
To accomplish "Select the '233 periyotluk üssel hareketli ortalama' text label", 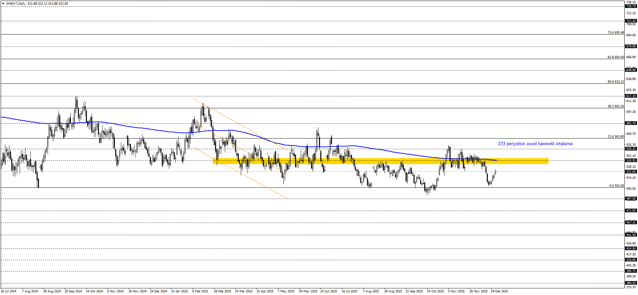I will coord(535,144).
